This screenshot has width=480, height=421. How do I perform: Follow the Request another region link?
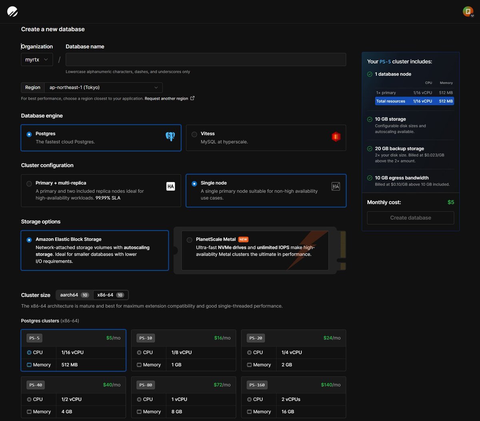166,98
